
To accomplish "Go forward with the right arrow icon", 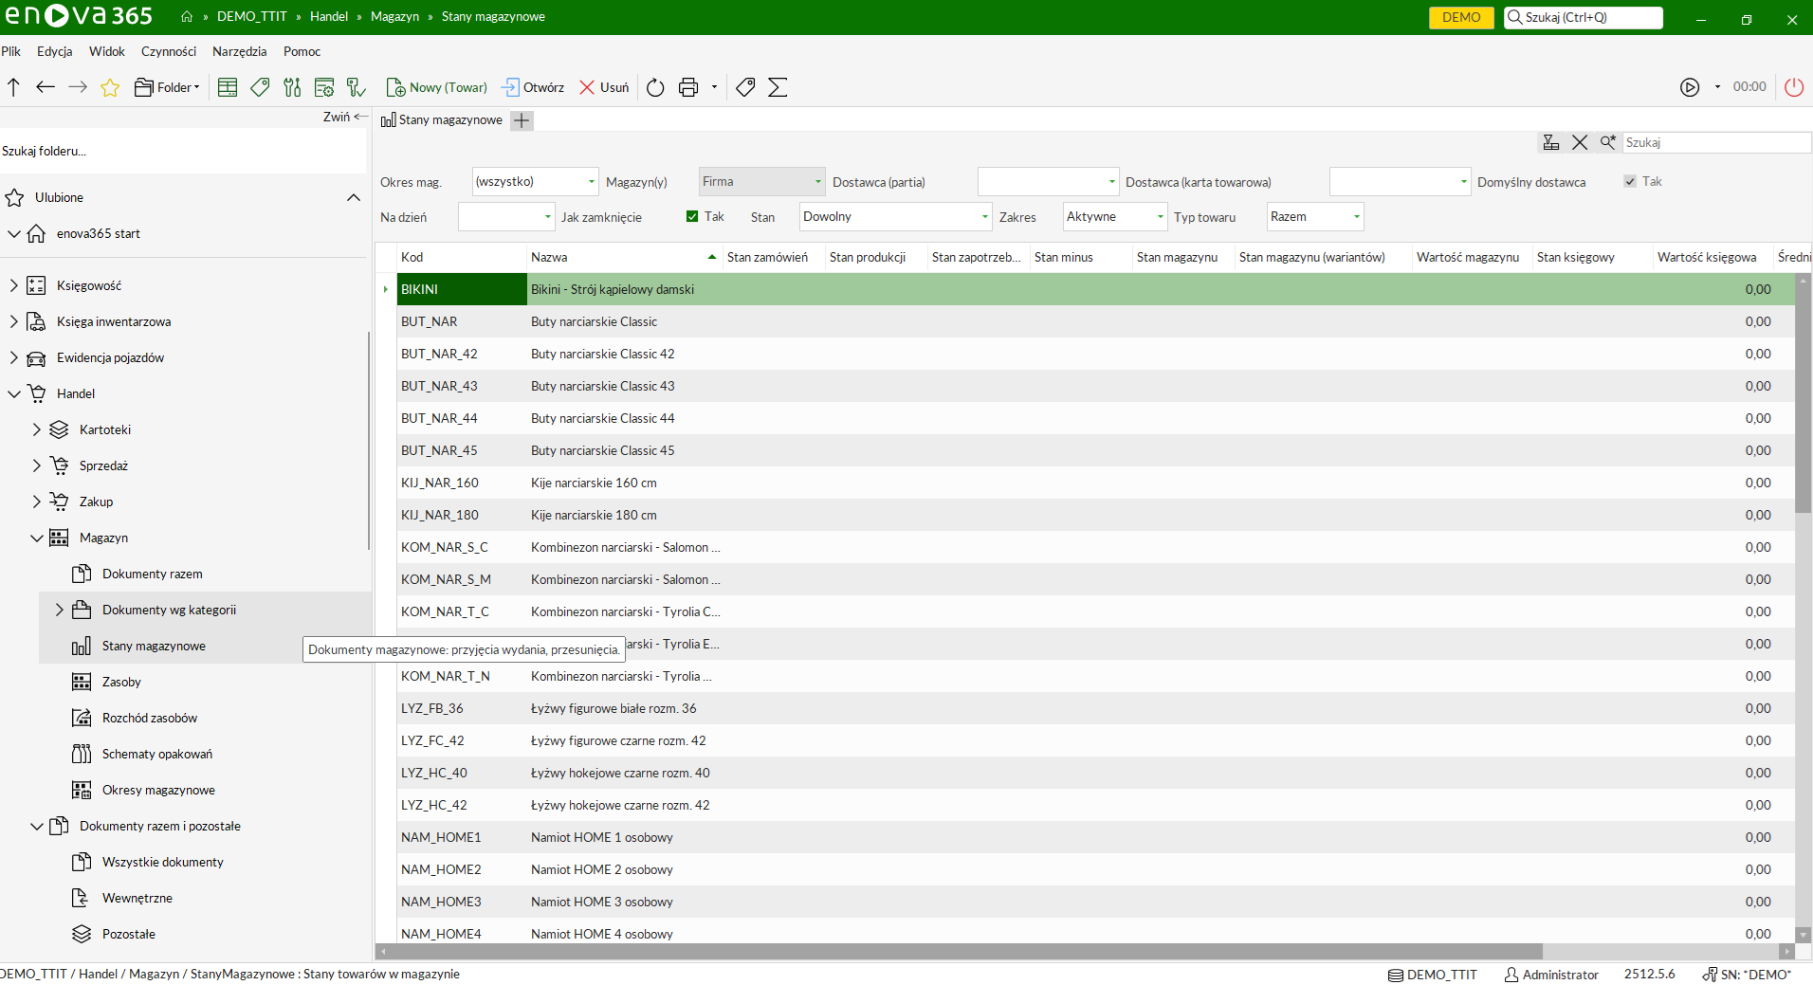I will [78, 87].
